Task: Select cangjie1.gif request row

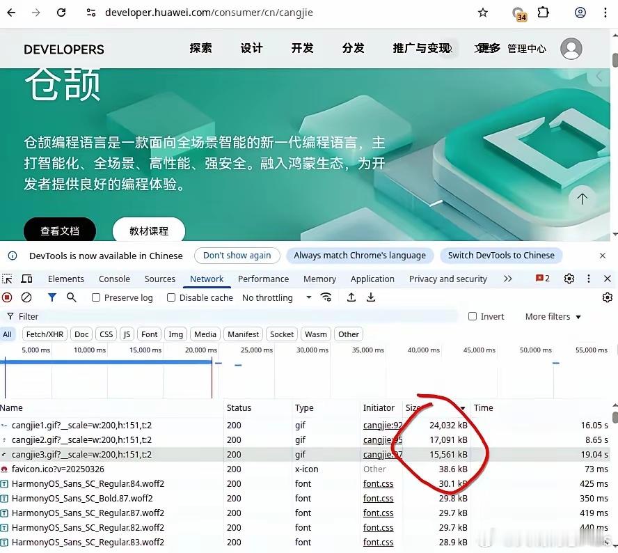Action: coord(305,426)
